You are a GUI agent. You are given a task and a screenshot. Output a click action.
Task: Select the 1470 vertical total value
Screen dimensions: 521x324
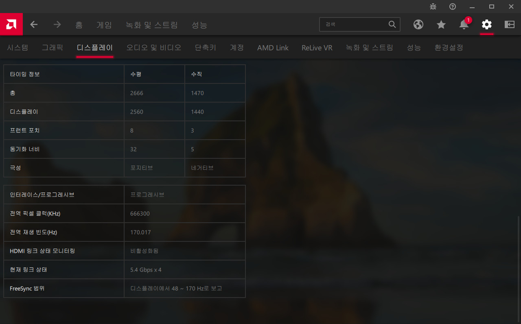[197, 93]
